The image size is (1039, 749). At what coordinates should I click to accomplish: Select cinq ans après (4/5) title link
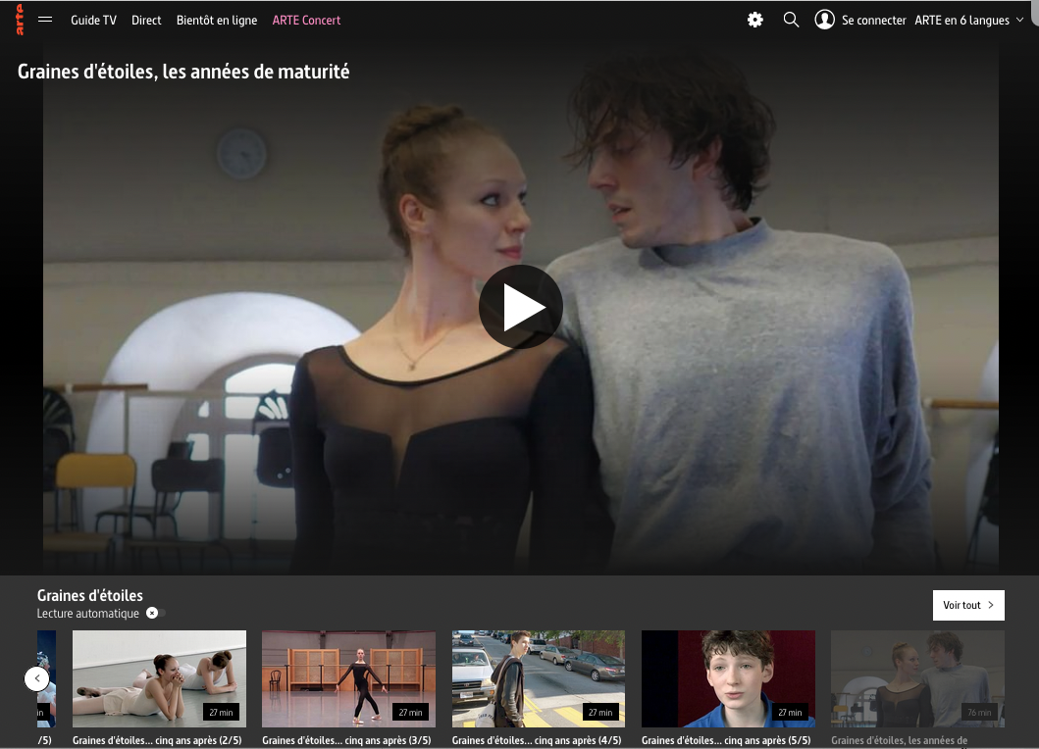[x=537, y=740]
